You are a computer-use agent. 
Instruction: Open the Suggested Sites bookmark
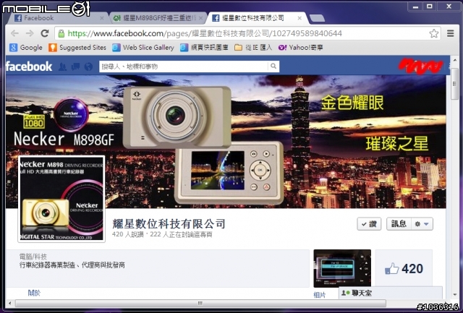pos(77,48)
